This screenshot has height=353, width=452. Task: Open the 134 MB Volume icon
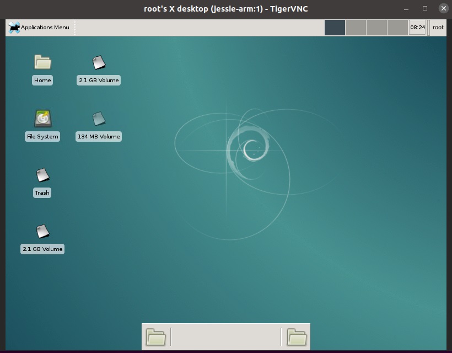click(x=98, y=119)
